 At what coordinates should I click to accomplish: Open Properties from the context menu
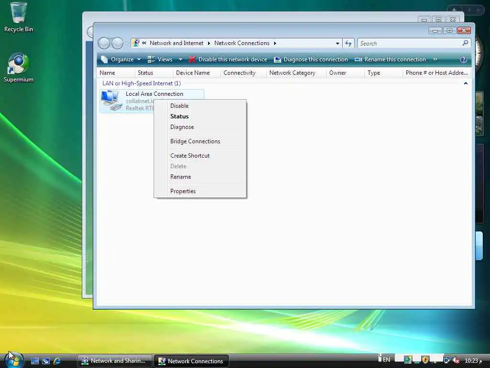coord(200,191)
